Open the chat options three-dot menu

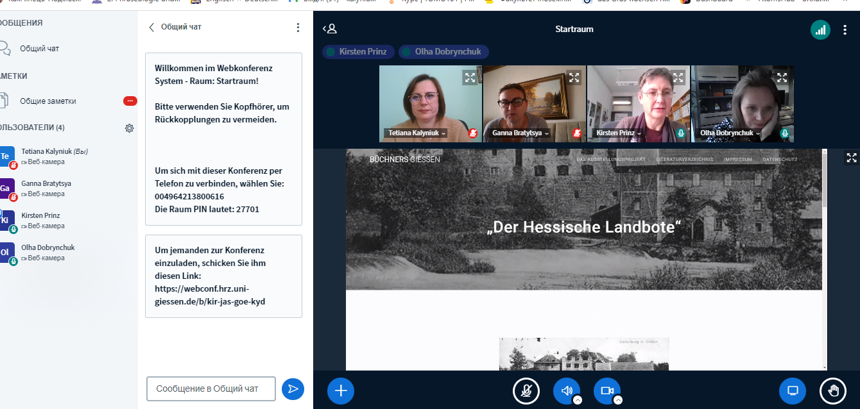click(x=298, y=28)
